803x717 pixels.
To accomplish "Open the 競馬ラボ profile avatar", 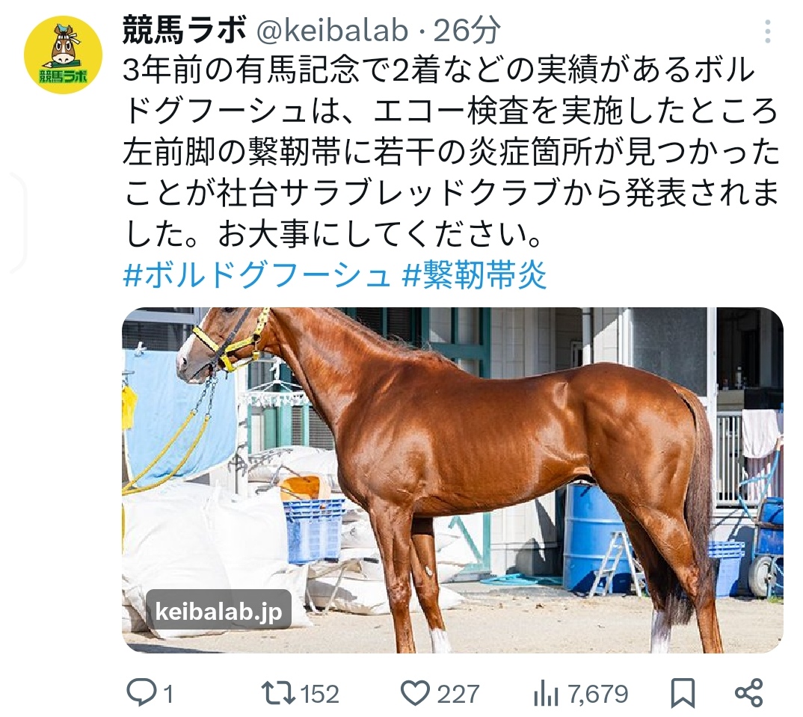I will pos(63,55).
